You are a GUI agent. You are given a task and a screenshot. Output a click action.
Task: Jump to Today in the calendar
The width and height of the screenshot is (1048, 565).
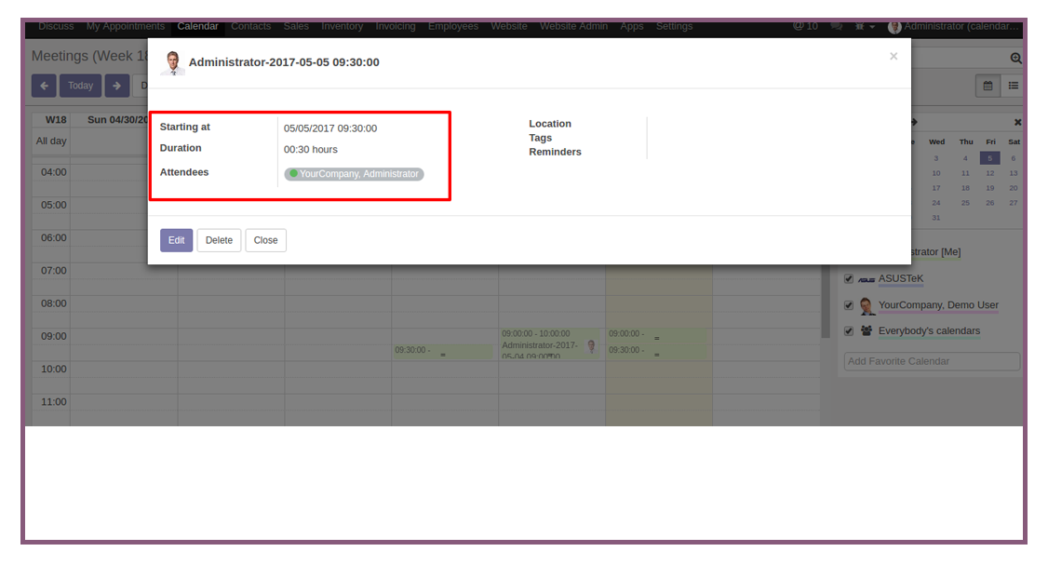(80, 86)
